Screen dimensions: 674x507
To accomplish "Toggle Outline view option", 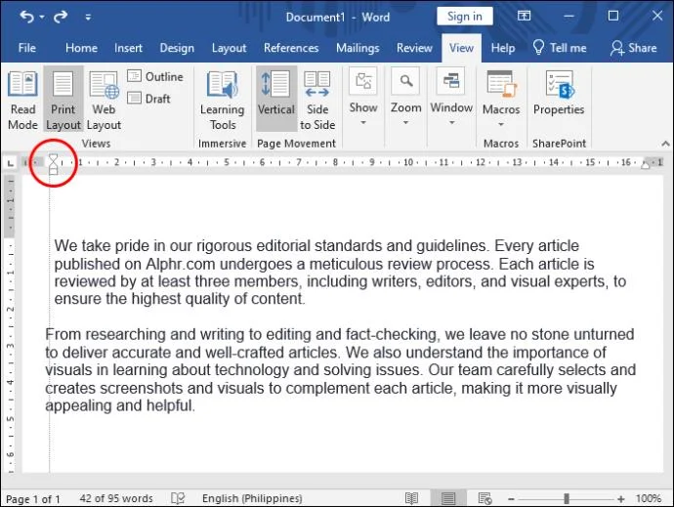I will tap(155, 76).
